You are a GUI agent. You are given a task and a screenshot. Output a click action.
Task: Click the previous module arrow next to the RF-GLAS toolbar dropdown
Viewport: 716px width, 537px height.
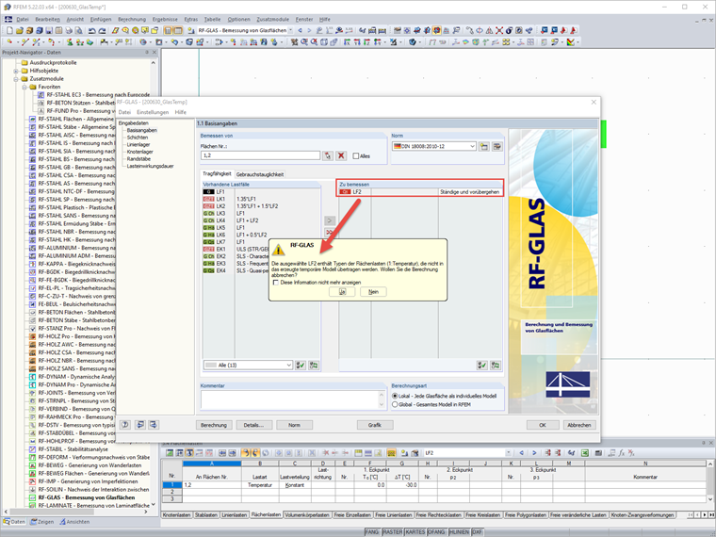(300, 30)
